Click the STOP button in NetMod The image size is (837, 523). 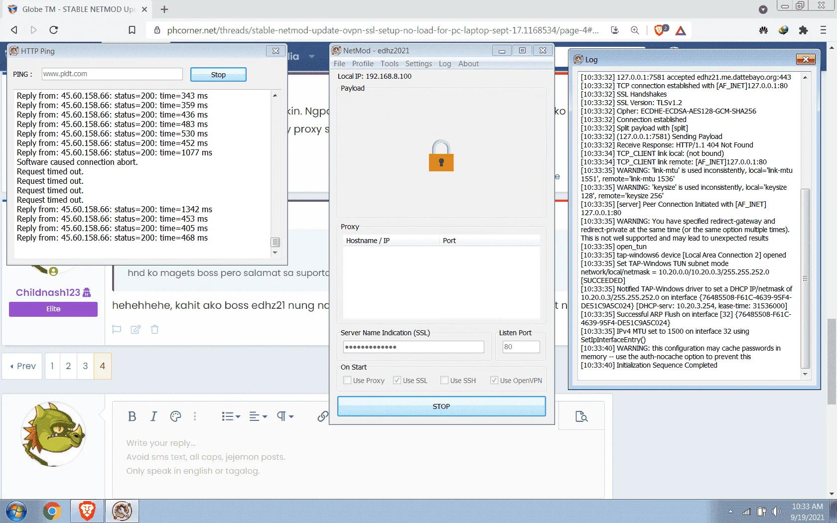coord(441,406)
